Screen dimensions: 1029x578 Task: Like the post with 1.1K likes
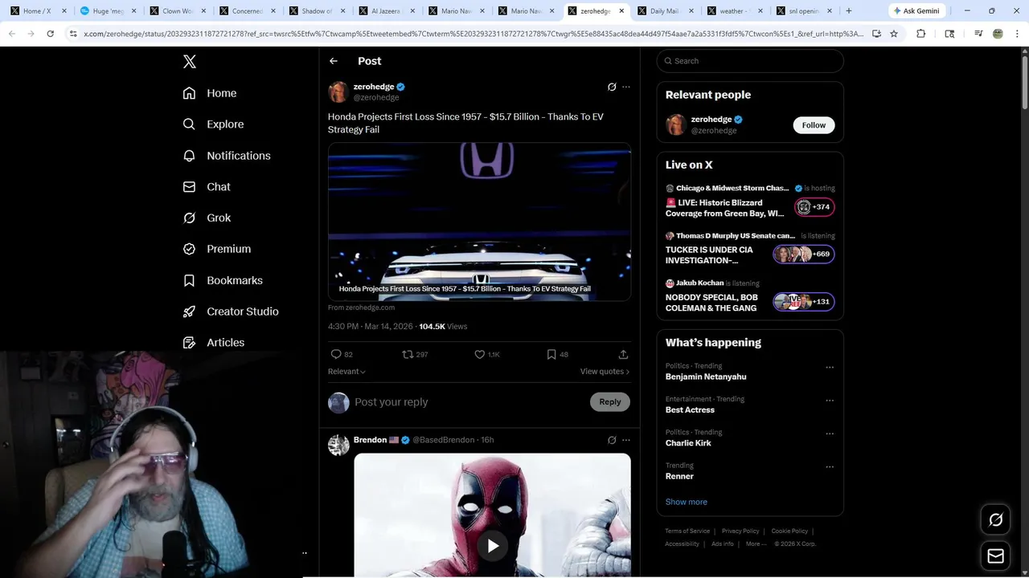click(479, 354)
